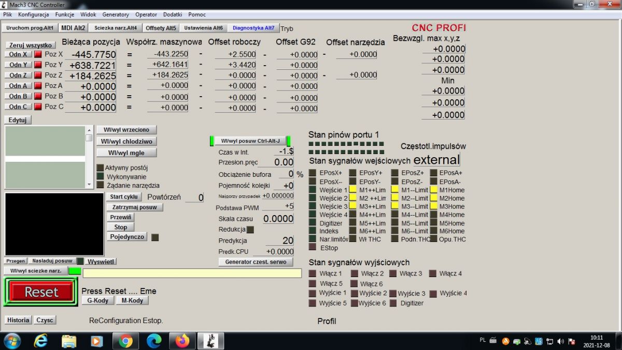Click the G-code list scroll up arrow
Image resolution: width=622 pixels, height=350 pixels.
89,130
